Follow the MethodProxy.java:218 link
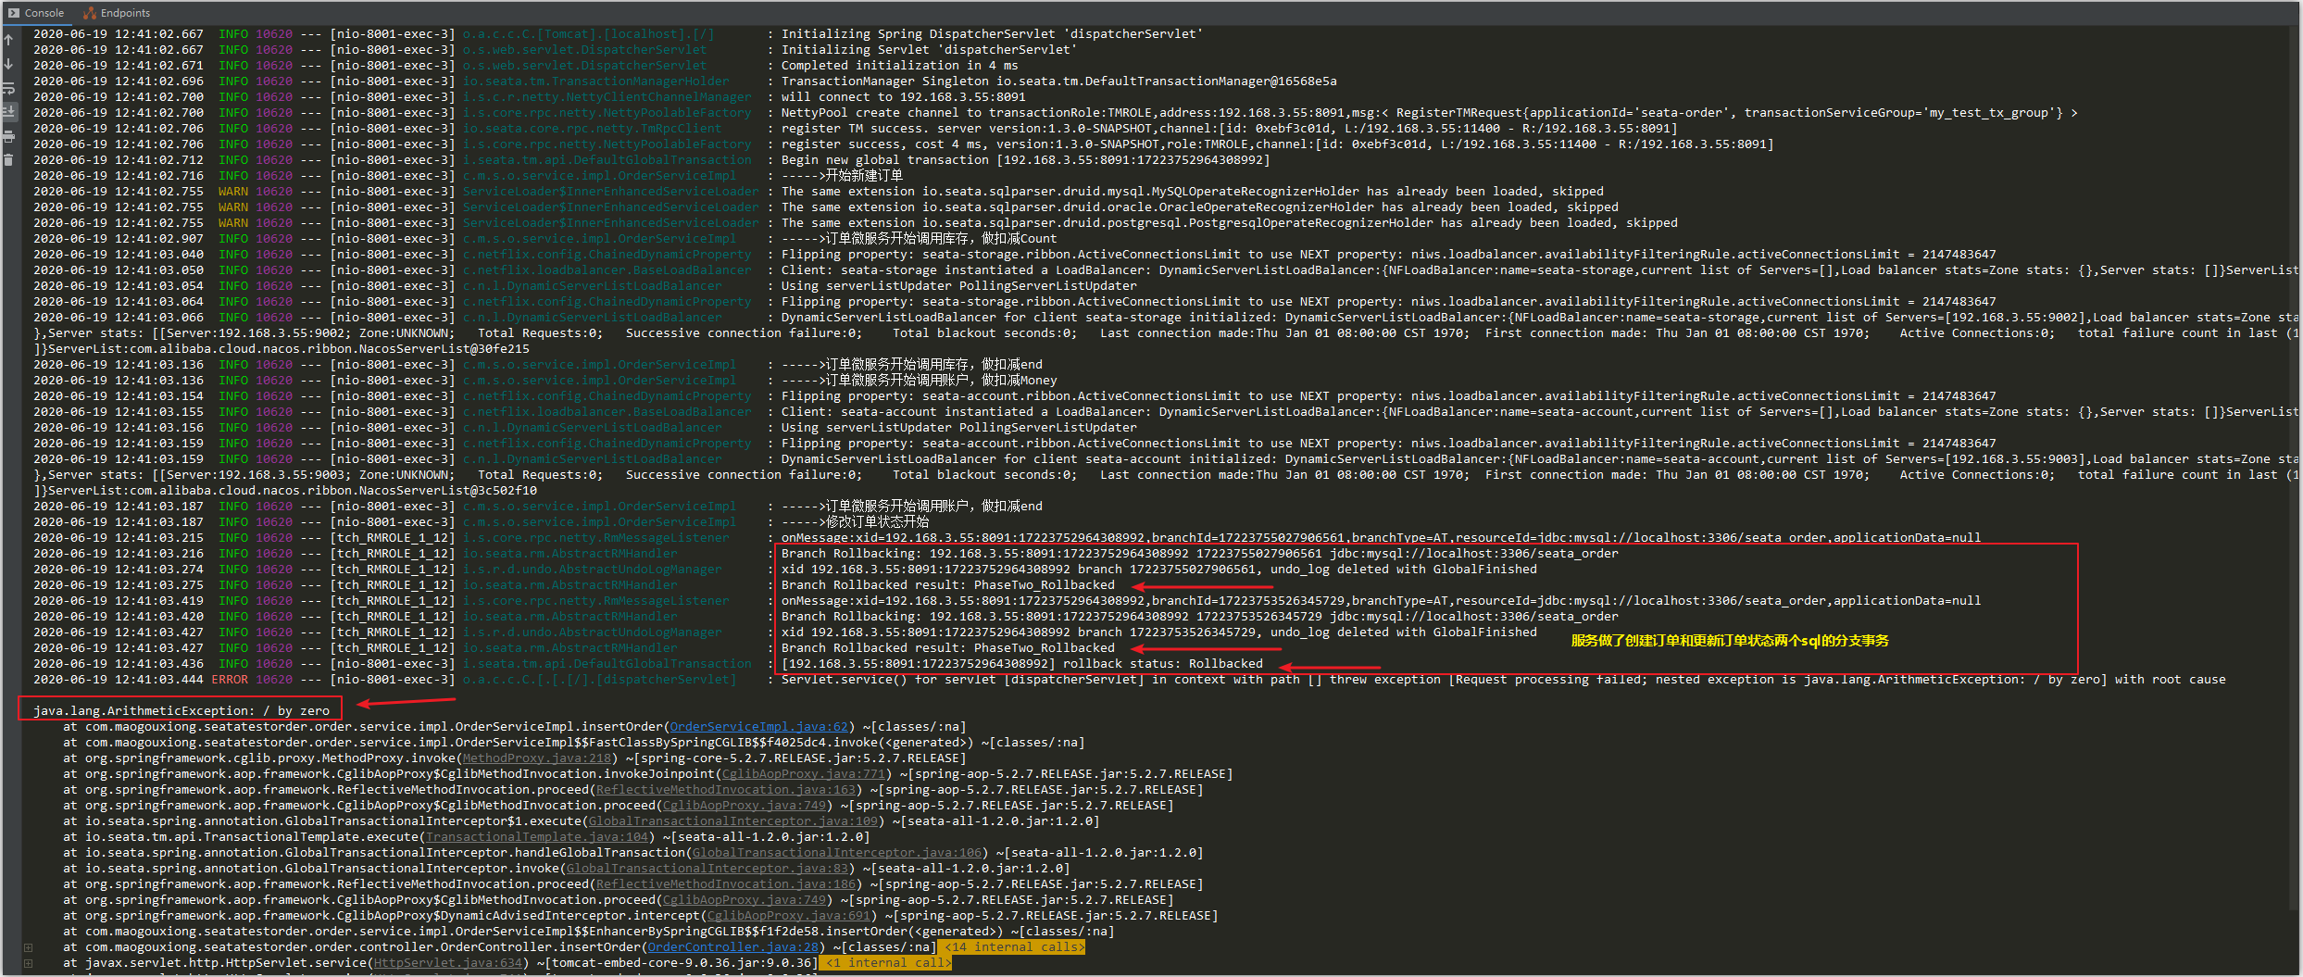The height and width of the screenshot is (977, 2303). coord(537,758)
